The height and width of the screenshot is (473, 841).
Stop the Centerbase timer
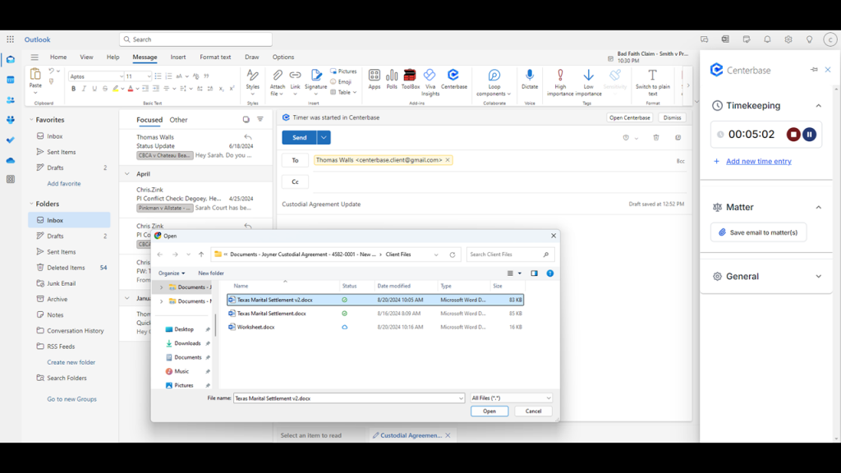tap(793, 134)
